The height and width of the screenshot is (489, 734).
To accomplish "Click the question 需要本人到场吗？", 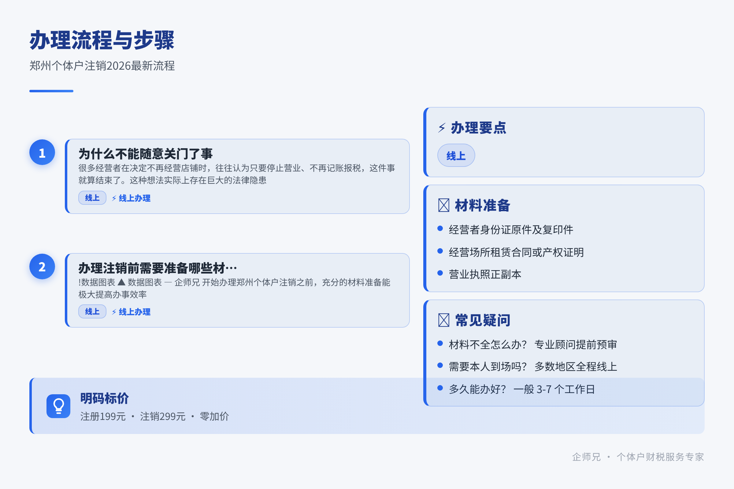I will pyautogui.click(x=488, y=366).
